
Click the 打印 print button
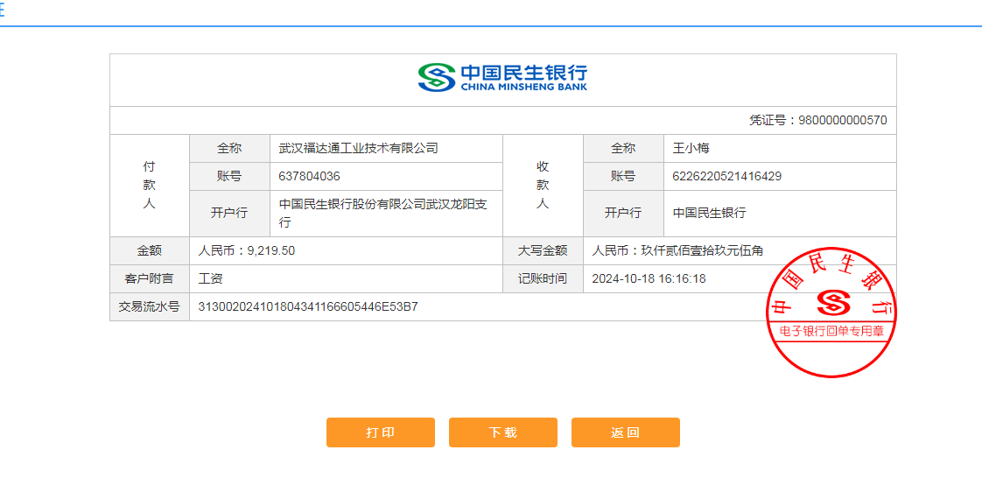click(380, 432)
